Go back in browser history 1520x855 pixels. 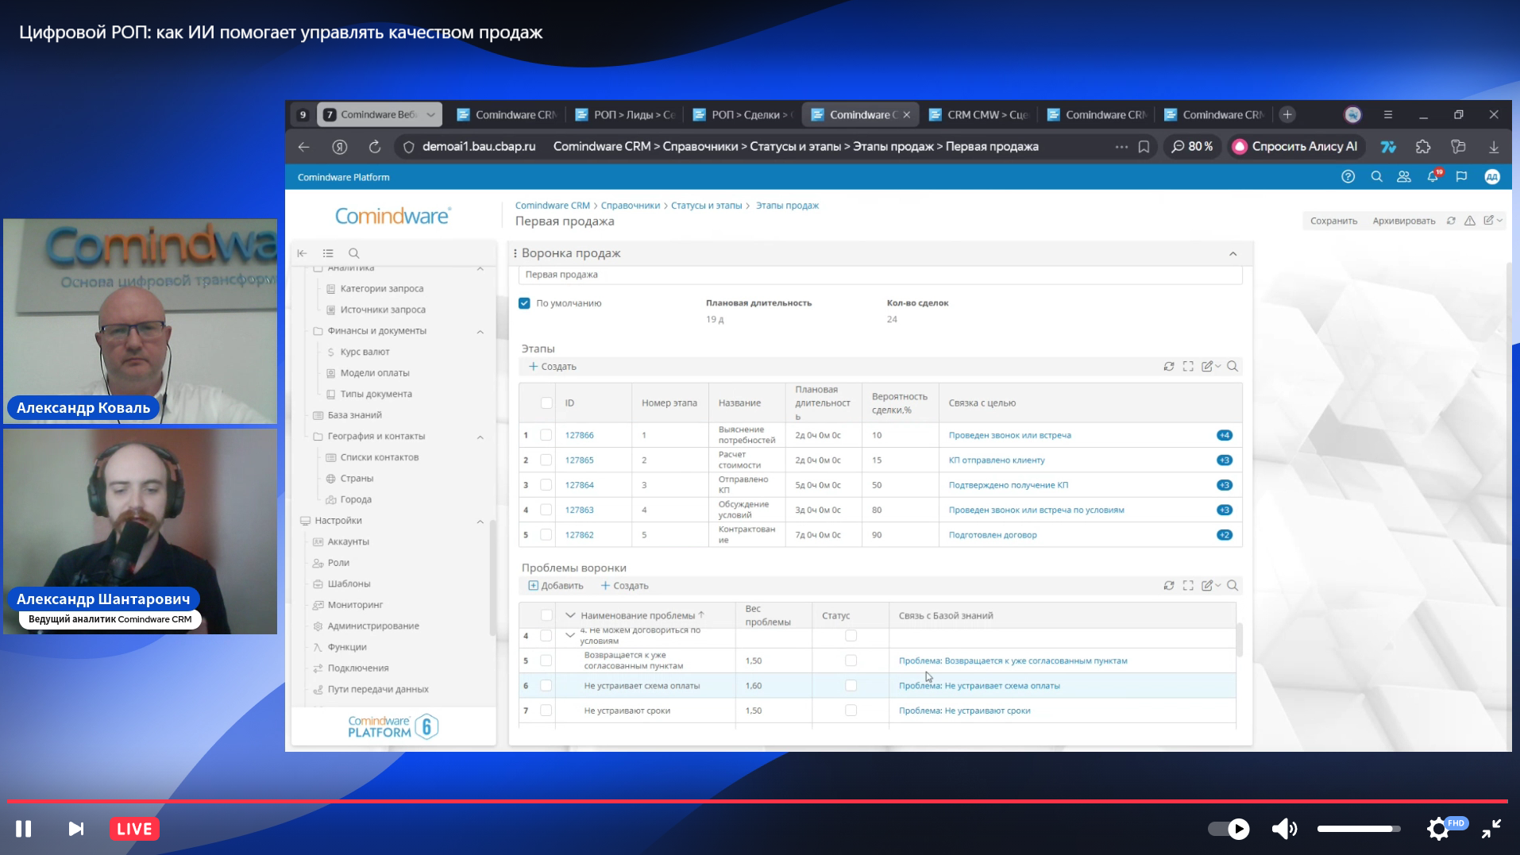(x=303, y=147)
